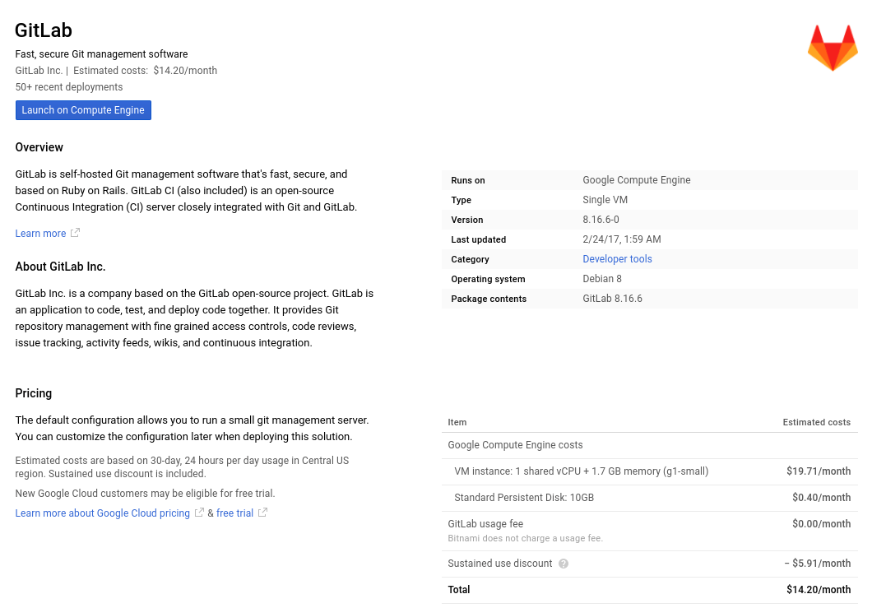Viewport: 872px width, 608px height.
Task: Click external-link icon after Google Cloud pricing link
Action: [x=199, y=513]
